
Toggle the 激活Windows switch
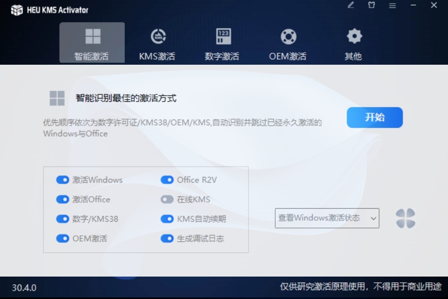coord(63,180)
